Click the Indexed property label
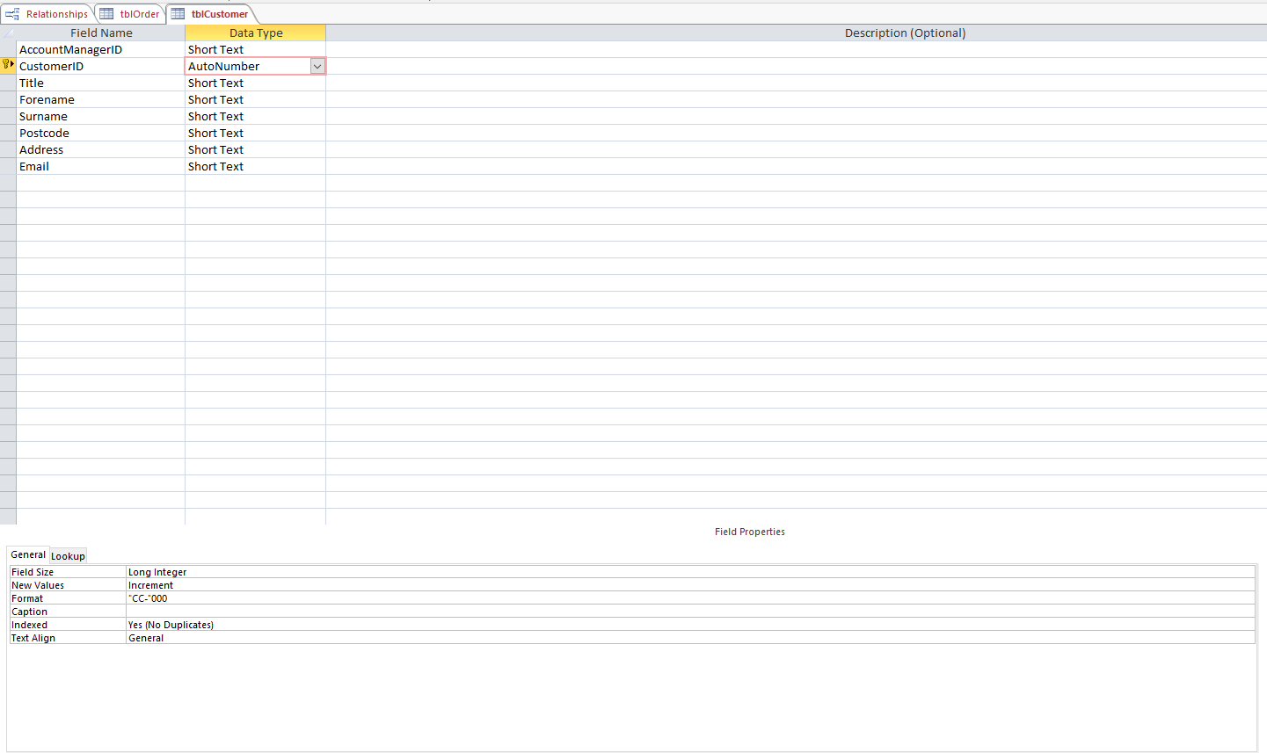This screenshot has height=753, width=1267. coord(30,625)
